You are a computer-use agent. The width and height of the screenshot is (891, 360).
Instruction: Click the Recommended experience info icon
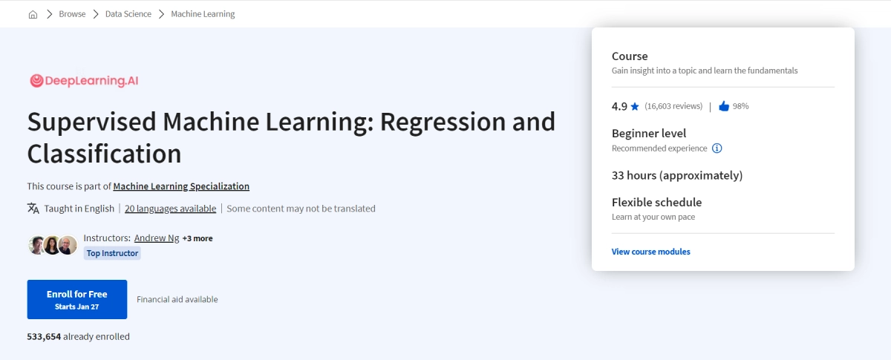[x=717, y=148]
